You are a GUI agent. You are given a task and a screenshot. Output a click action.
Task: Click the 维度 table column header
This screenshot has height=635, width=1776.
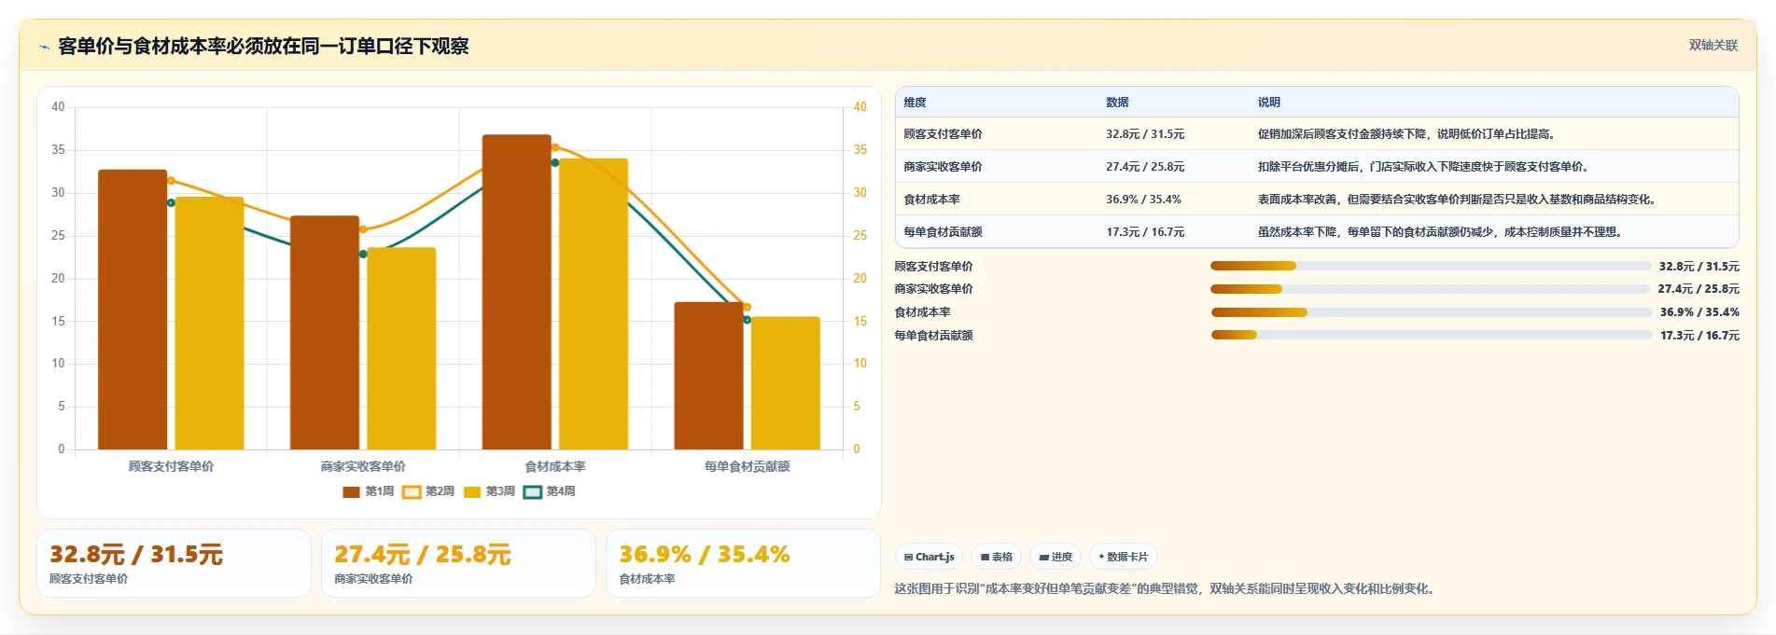coord(915,103)
